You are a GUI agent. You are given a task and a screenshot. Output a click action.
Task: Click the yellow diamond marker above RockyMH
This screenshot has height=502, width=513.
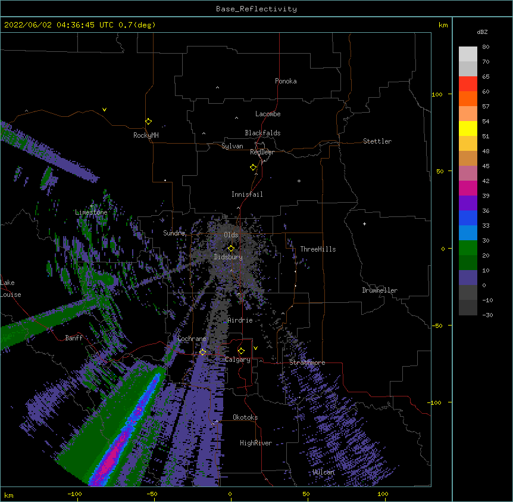[x=148, y=122]
